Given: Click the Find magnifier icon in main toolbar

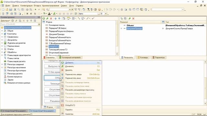Looking at the screenshot, I should coord(48,9).
